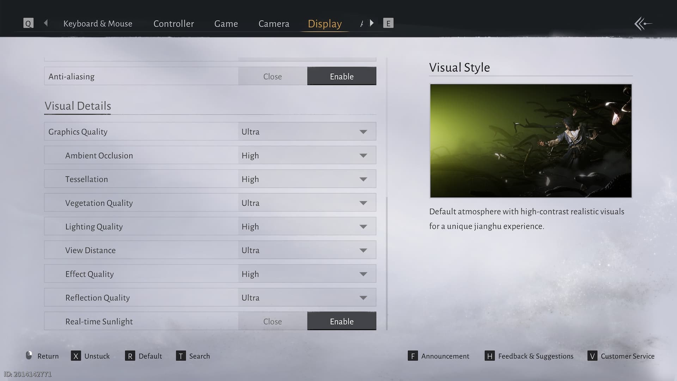Open the Graphics Quality dropdown
677x381 pixels.
pyautogui.click(x=307, y=132)
